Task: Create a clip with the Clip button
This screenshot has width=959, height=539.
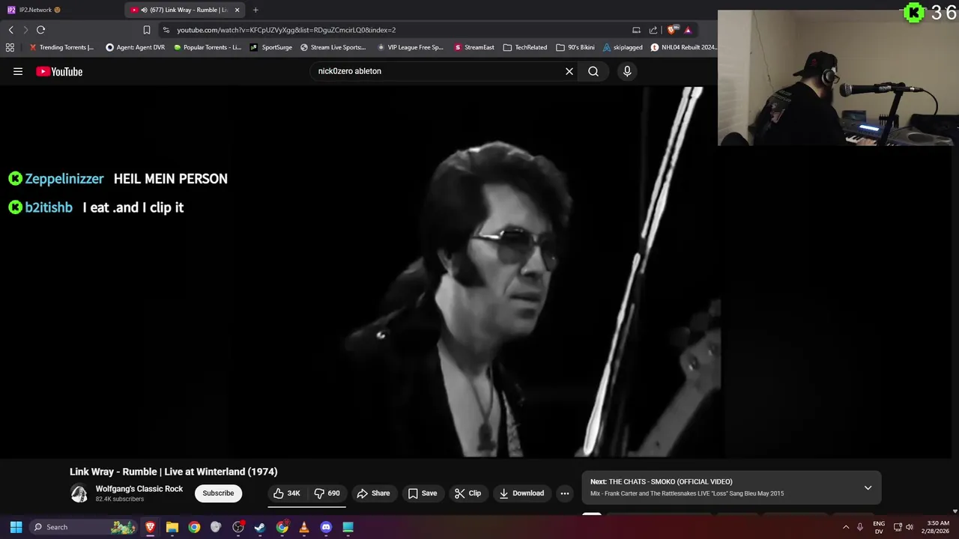Action: tap(468, 493)
